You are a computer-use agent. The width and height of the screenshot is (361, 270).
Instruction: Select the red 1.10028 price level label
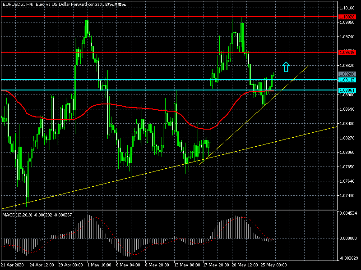pos(347,17)
